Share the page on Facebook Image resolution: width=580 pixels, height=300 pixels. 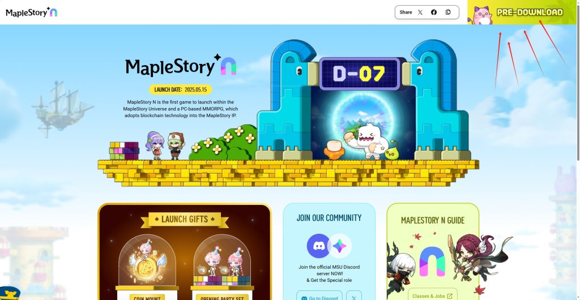[x=434, y=12]
